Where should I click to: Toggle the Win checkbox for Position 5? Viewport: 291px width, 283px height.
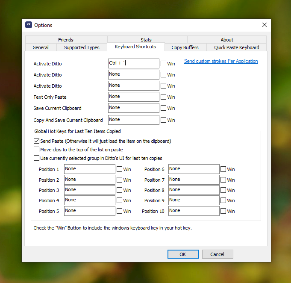(x=119, y=211)
